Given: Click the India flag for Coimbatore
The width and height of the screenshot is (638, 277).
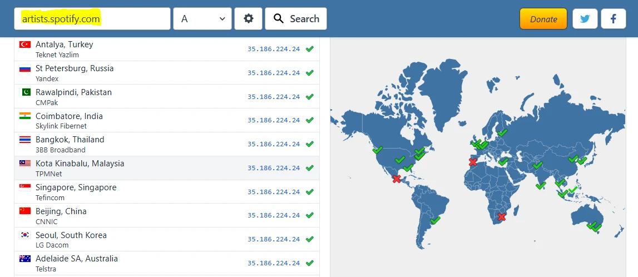Looking at the screenshot, I should 25,116.
